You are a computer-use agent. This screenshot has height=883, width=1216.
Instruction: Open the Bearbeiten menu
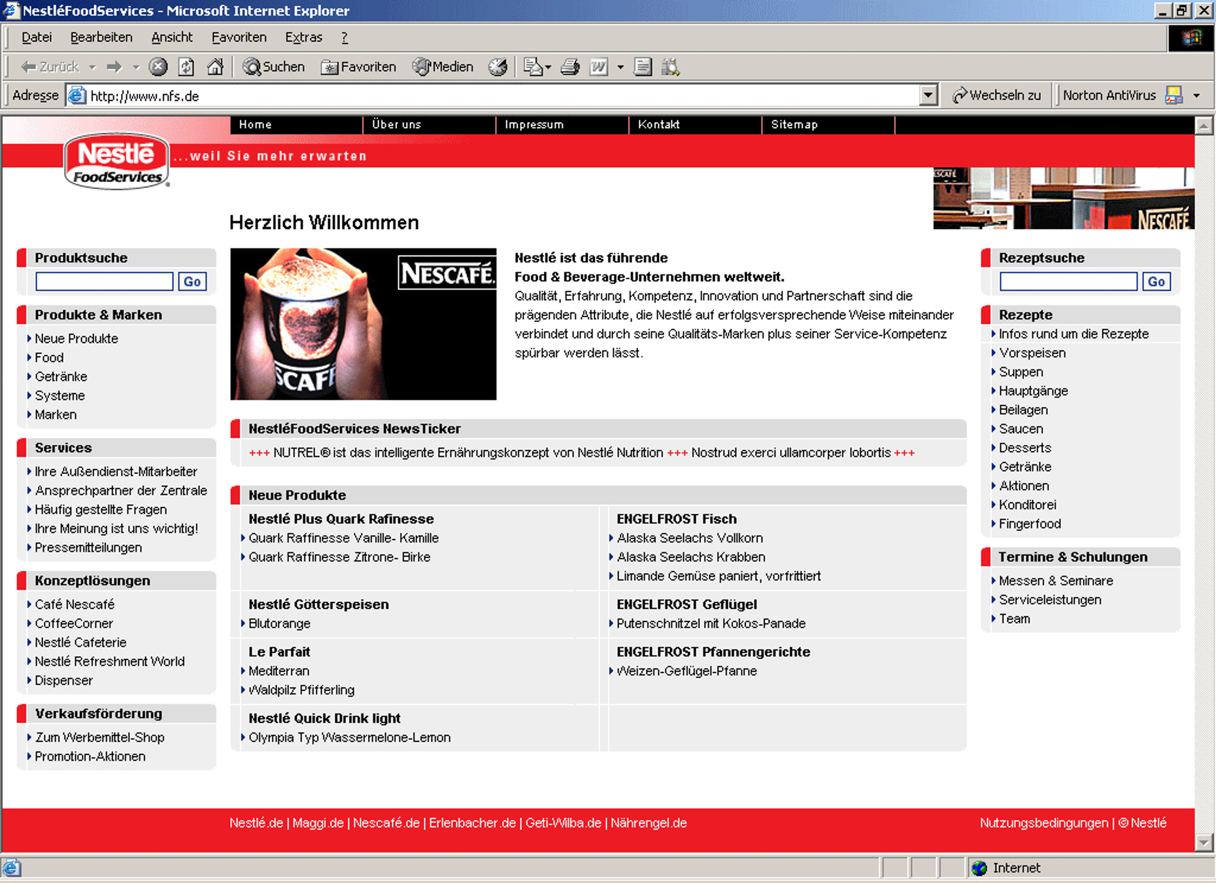click(x=101, y=37)
